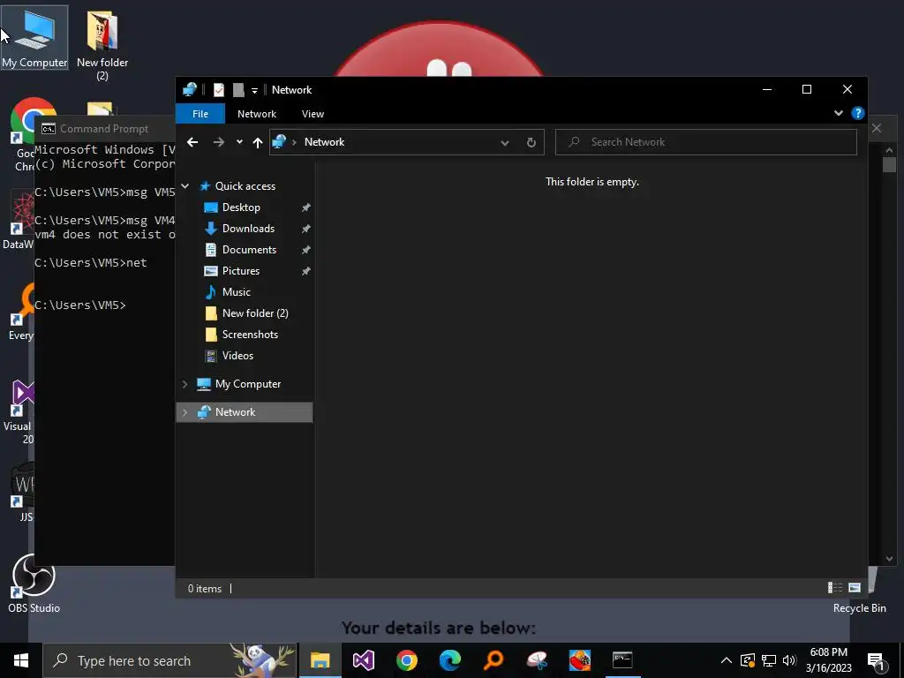Viewport: 904px width, 678px height.
Task: Open the Windows Start menu
Action: (x=21, y=660)
